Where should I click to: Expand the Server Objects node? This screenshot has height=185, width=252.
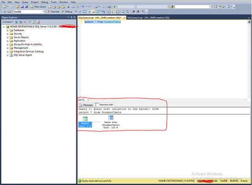click(x=8, y=37)
